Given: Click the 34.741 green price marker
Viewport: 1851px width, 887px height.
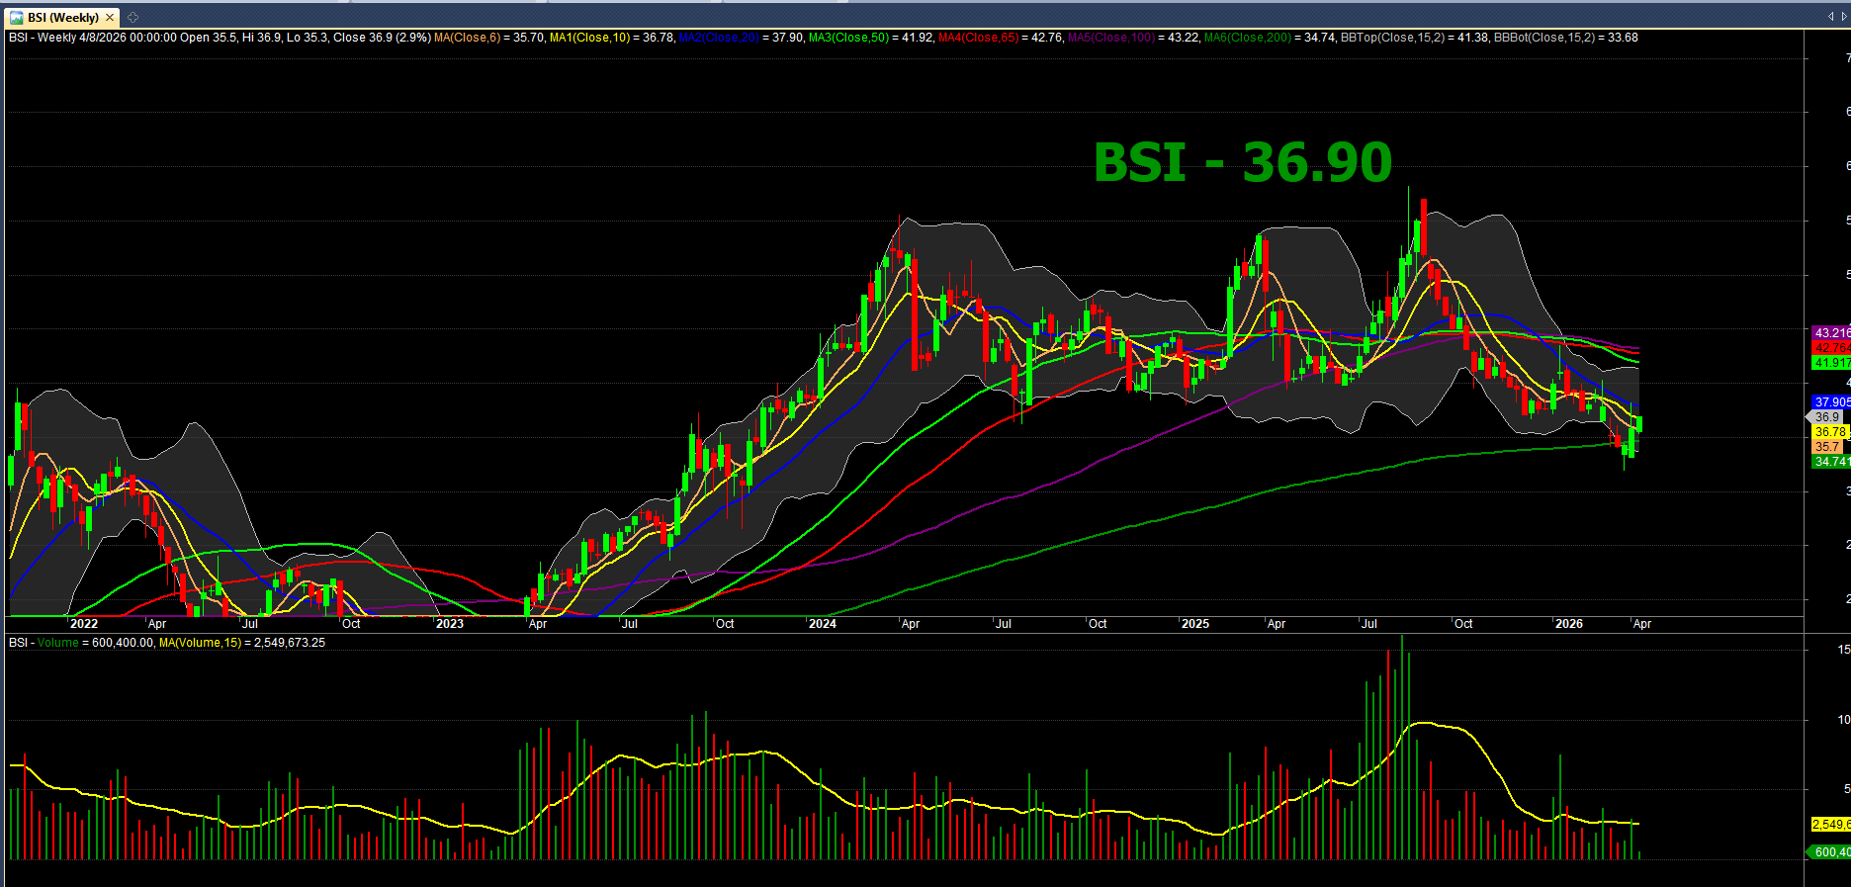Looking at the screenshot, I should [x=1830, y=462].
